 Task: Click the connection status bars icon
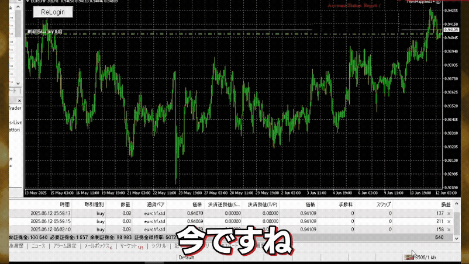[x=408, y=257]
